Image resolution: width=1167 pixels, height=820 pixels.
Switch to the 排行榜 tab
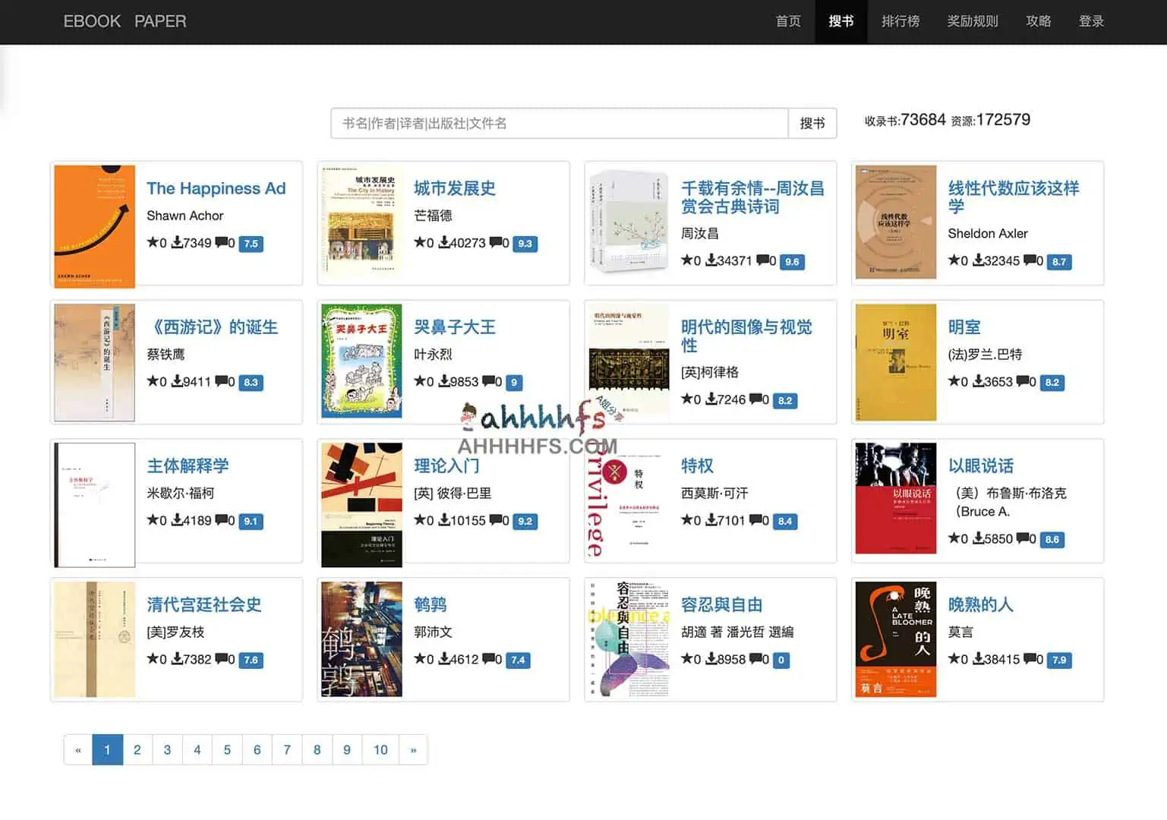900,21
